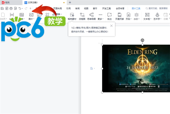
Task: Click the 表格 table grid icon
Action: (x=22, y=15)
